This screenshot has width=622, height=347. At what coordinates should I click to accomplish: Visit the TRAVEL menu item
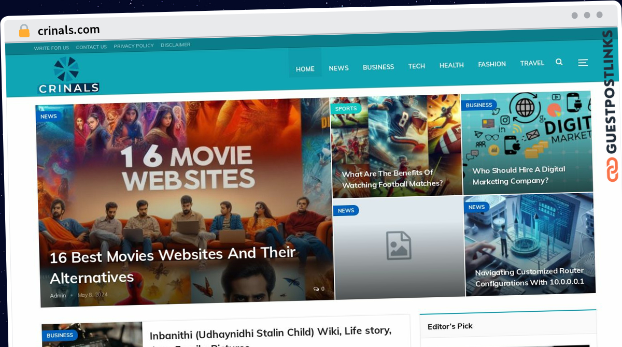tap(532, 63)
